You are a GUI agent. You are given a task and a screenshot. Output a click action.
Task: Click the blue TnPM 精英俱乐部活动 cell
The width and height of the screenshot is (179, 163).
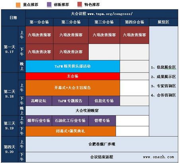tap(73, 66)
